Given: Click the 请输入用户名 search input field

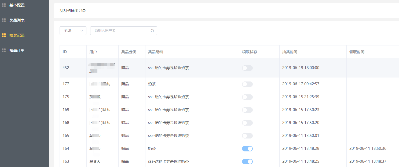Looking at the screenshot, I should (x=121, y=31).
